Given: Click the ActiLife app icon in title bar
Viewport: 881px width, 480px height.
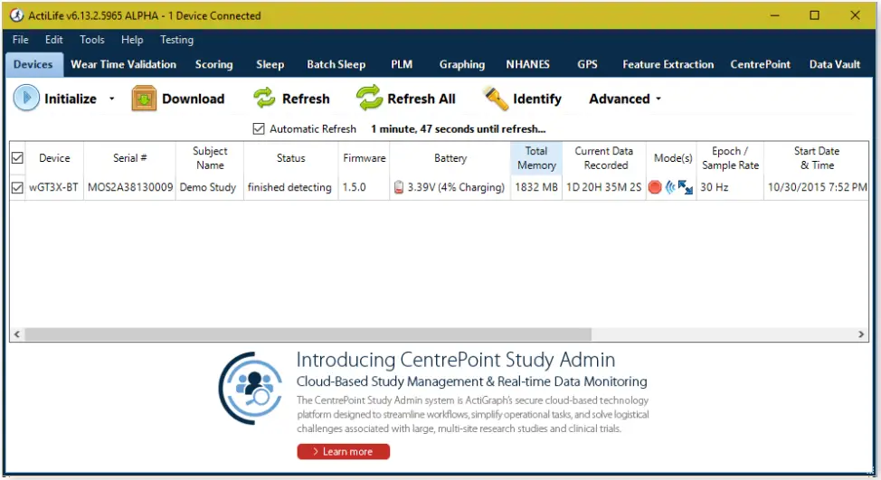Looking at the screenshot, I should 17,15.
